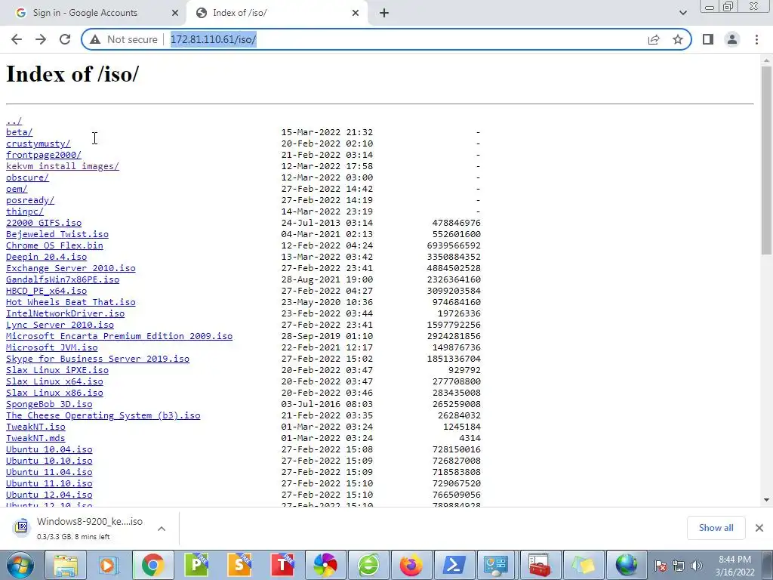
Task: Close the downloads bar
Action: (x=759, y=528)
